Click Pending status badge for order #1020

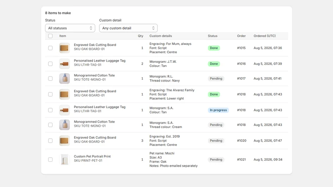(216, 140)
